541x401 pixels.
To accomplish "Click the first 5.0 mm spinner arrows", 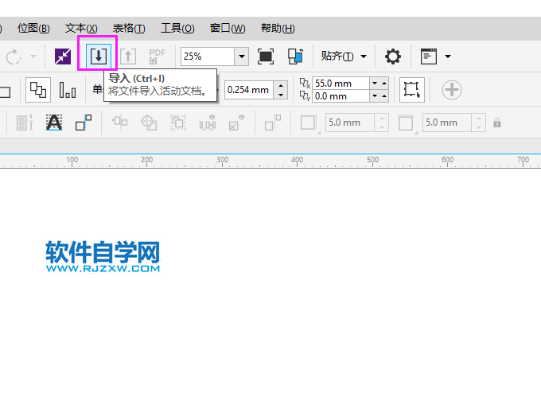I will point(382,123).
